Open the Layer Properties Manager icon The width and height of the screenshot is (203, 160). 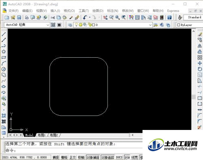(x=70, y=25)
